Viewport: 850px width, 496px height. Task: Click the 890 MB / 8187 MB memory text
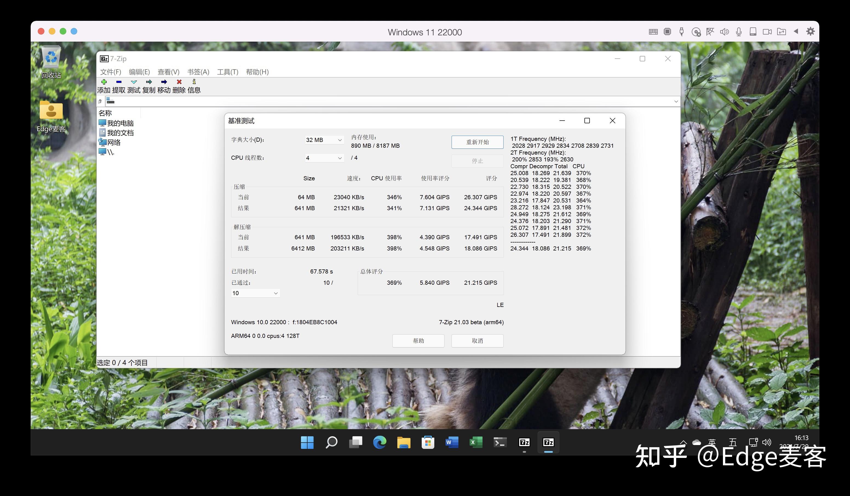tap(375, 146)
